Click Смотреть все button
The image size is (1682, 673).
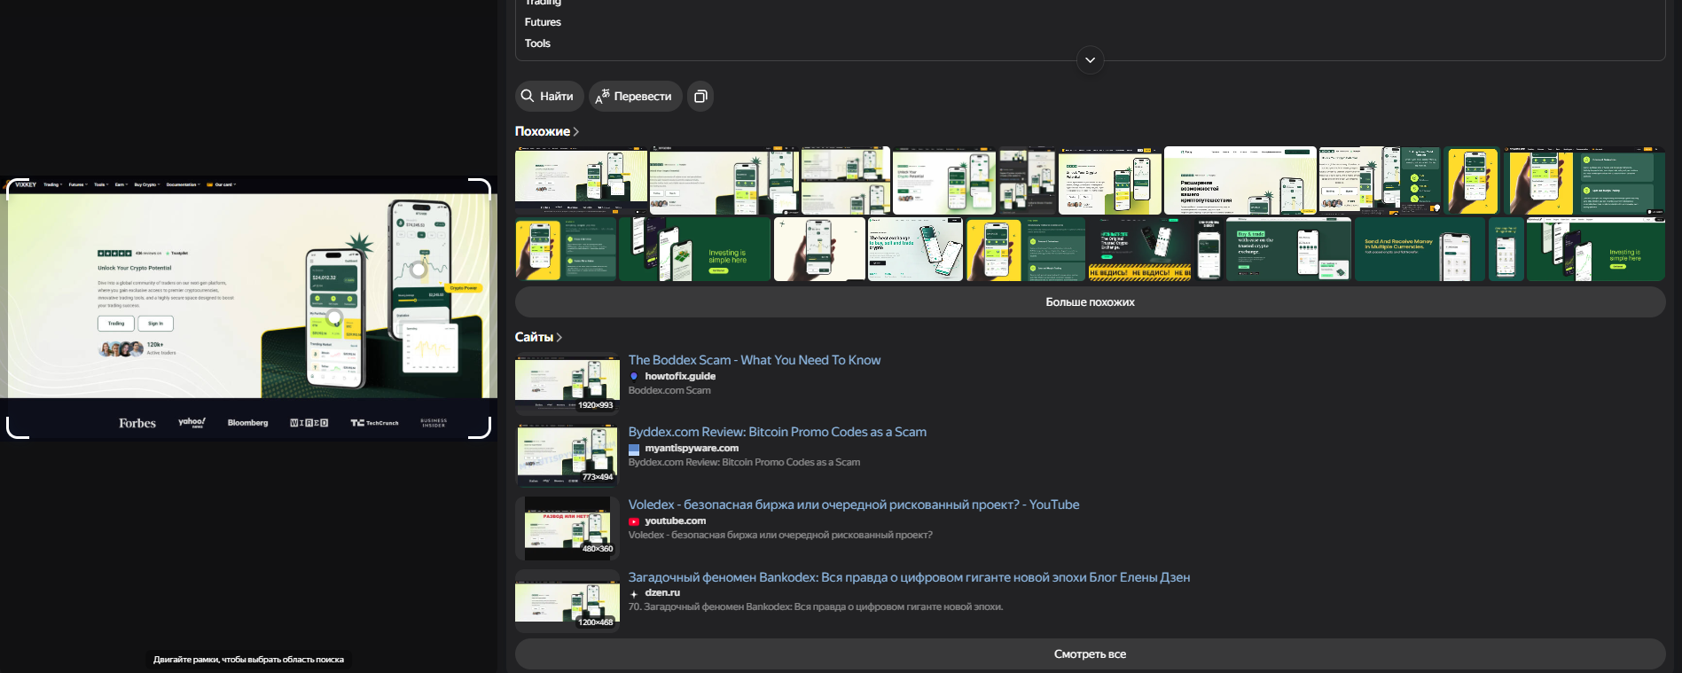click(x=1090, y=654)
